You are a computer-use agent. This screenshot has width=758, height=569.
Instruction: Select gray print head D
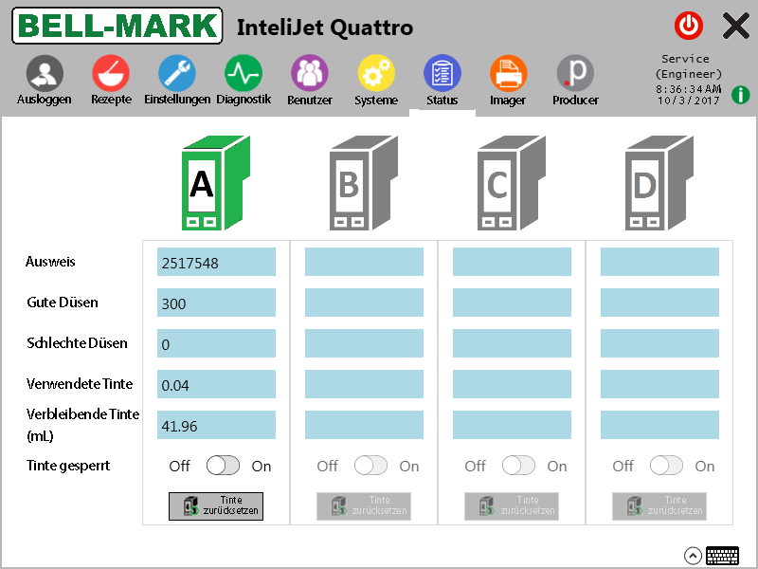[659, 183]
